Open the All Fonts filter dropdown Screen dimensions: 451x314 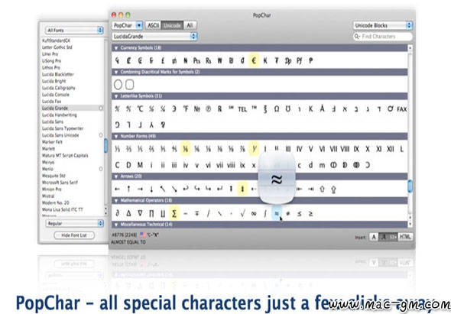pos(74,31)
